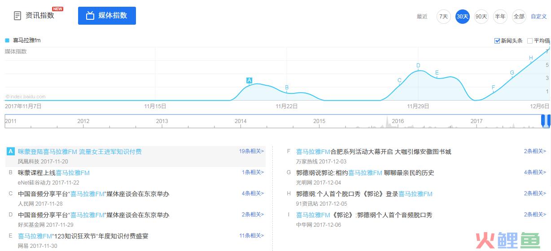Screen dimensions: 551x251
Task: Expand 2条相关 for headline I
Action: pyautogui.click(x=535, y=215)
